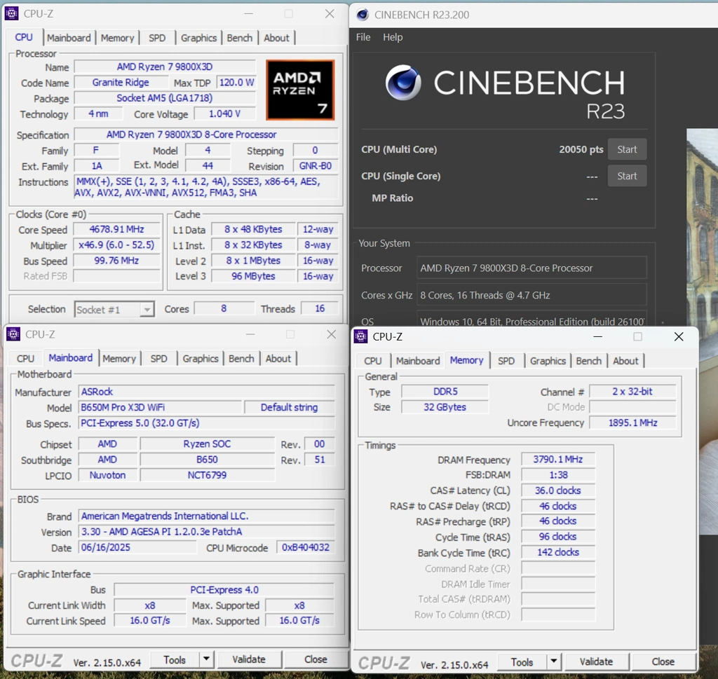Click the Cinebench logo icon in title bar
718x679 pixels.
coord(363,15)
